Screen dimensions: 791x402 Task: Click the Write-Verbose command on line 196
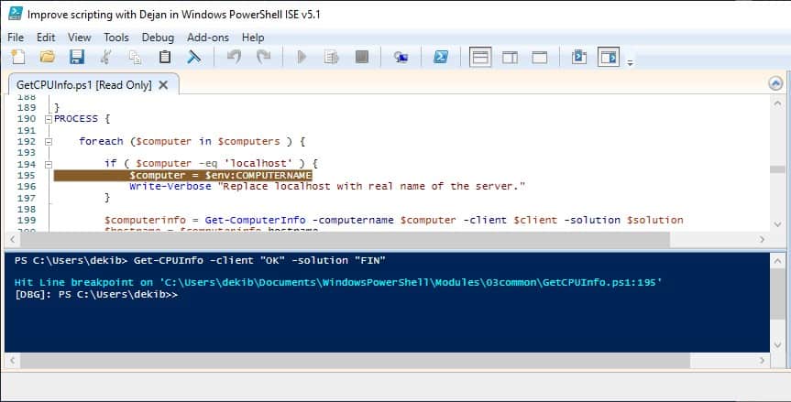[170, 187]
